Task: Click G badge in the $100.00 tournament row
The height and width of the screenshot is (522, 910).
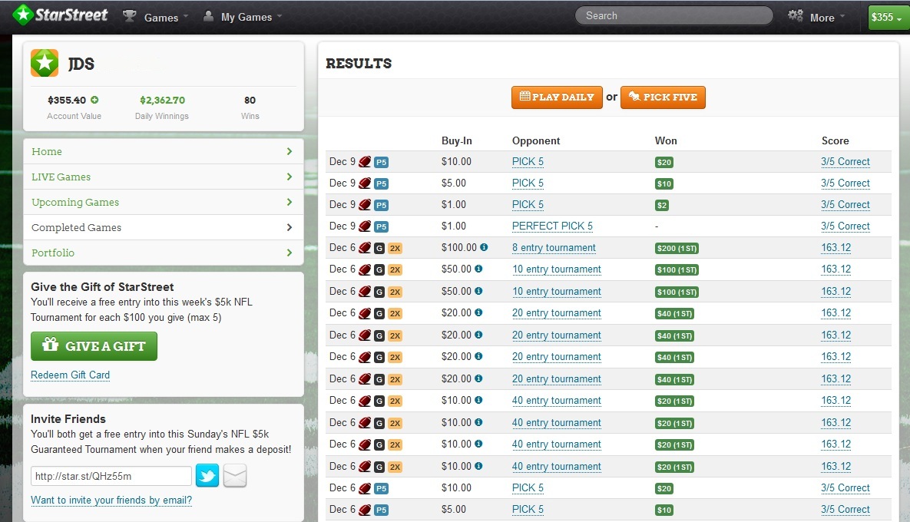Action: click(379, 248)
